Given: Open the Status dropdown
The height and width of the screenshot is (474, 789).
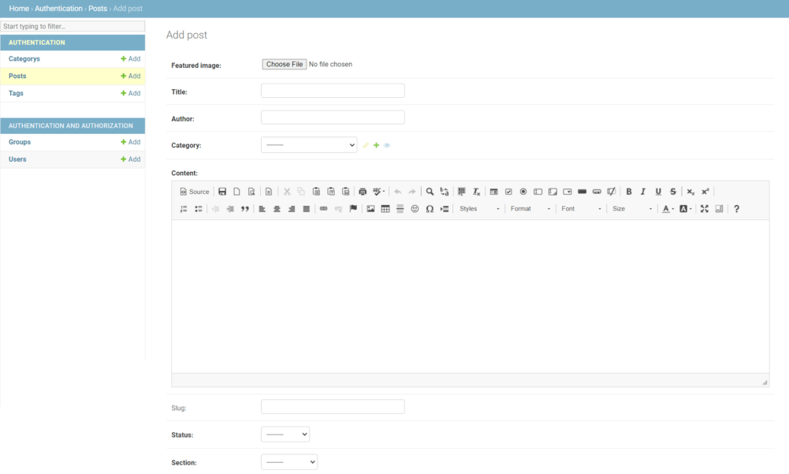Looking at the screenshot, I should tap(285, 435).
